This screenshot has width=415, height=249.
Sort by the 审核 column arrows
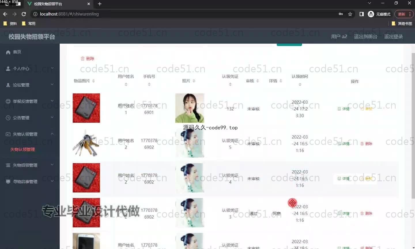258,81
